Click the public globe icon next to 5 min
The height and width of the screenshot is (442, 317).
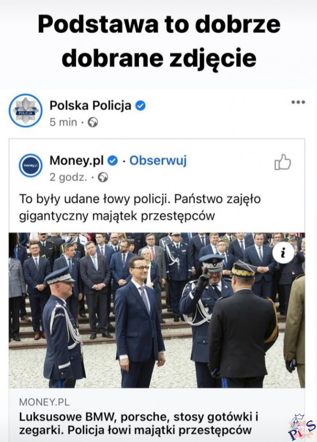[93, 123]
